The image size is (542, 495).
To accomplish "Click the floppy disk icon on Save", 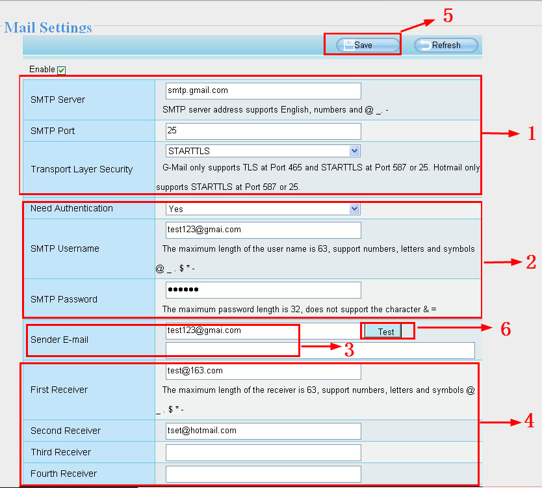I will tap(349, 46).
